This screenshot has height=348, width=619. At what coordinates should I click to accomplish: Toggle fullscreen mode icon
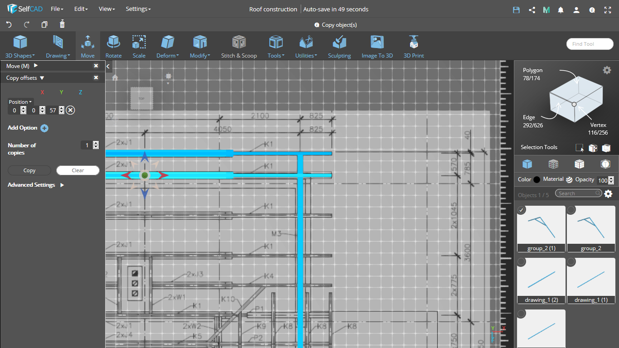tap(607, 10)
